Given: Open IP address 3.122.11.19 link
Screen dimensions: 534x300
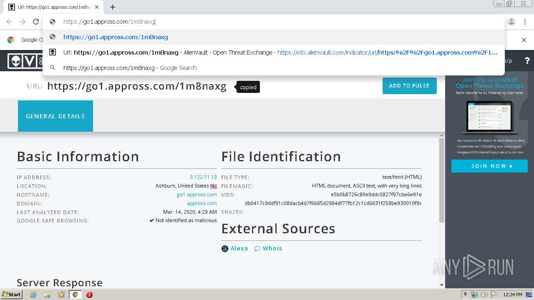Looking at the screenshot, I should [203, 177].
